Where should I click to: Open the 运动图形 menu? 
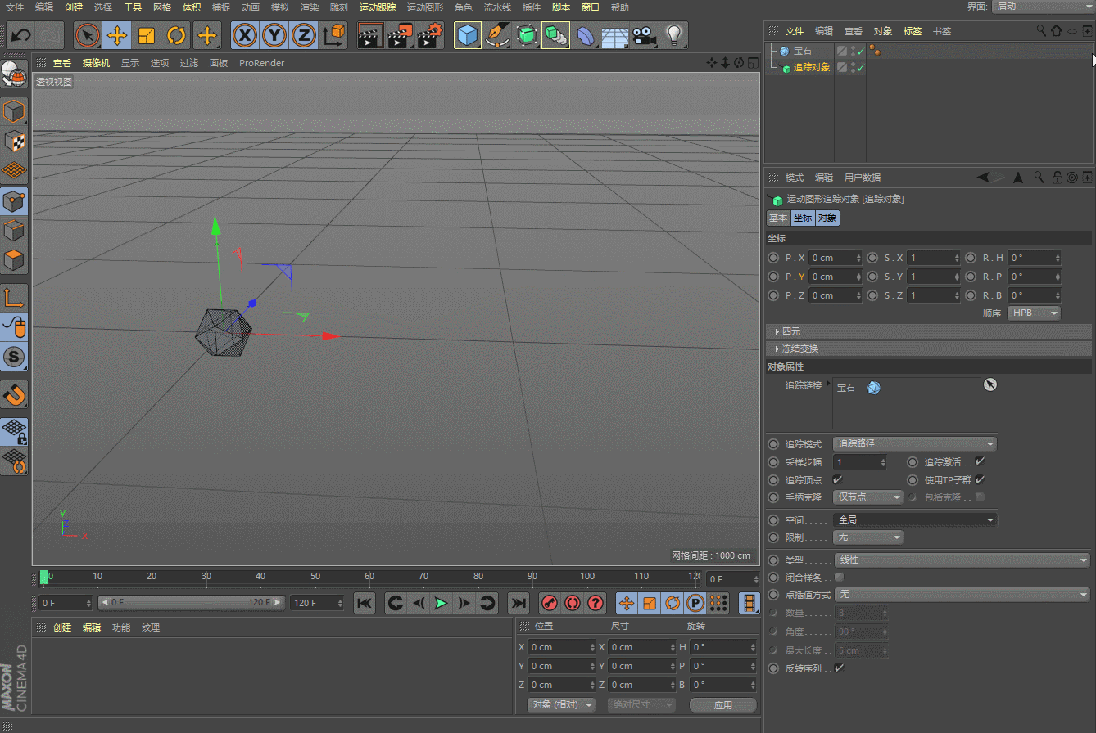424,7
